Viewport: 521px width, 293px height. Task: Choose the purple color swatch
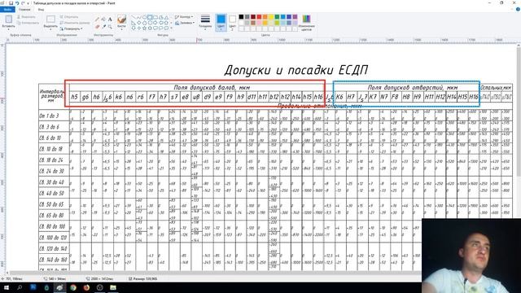click(295, 17)
